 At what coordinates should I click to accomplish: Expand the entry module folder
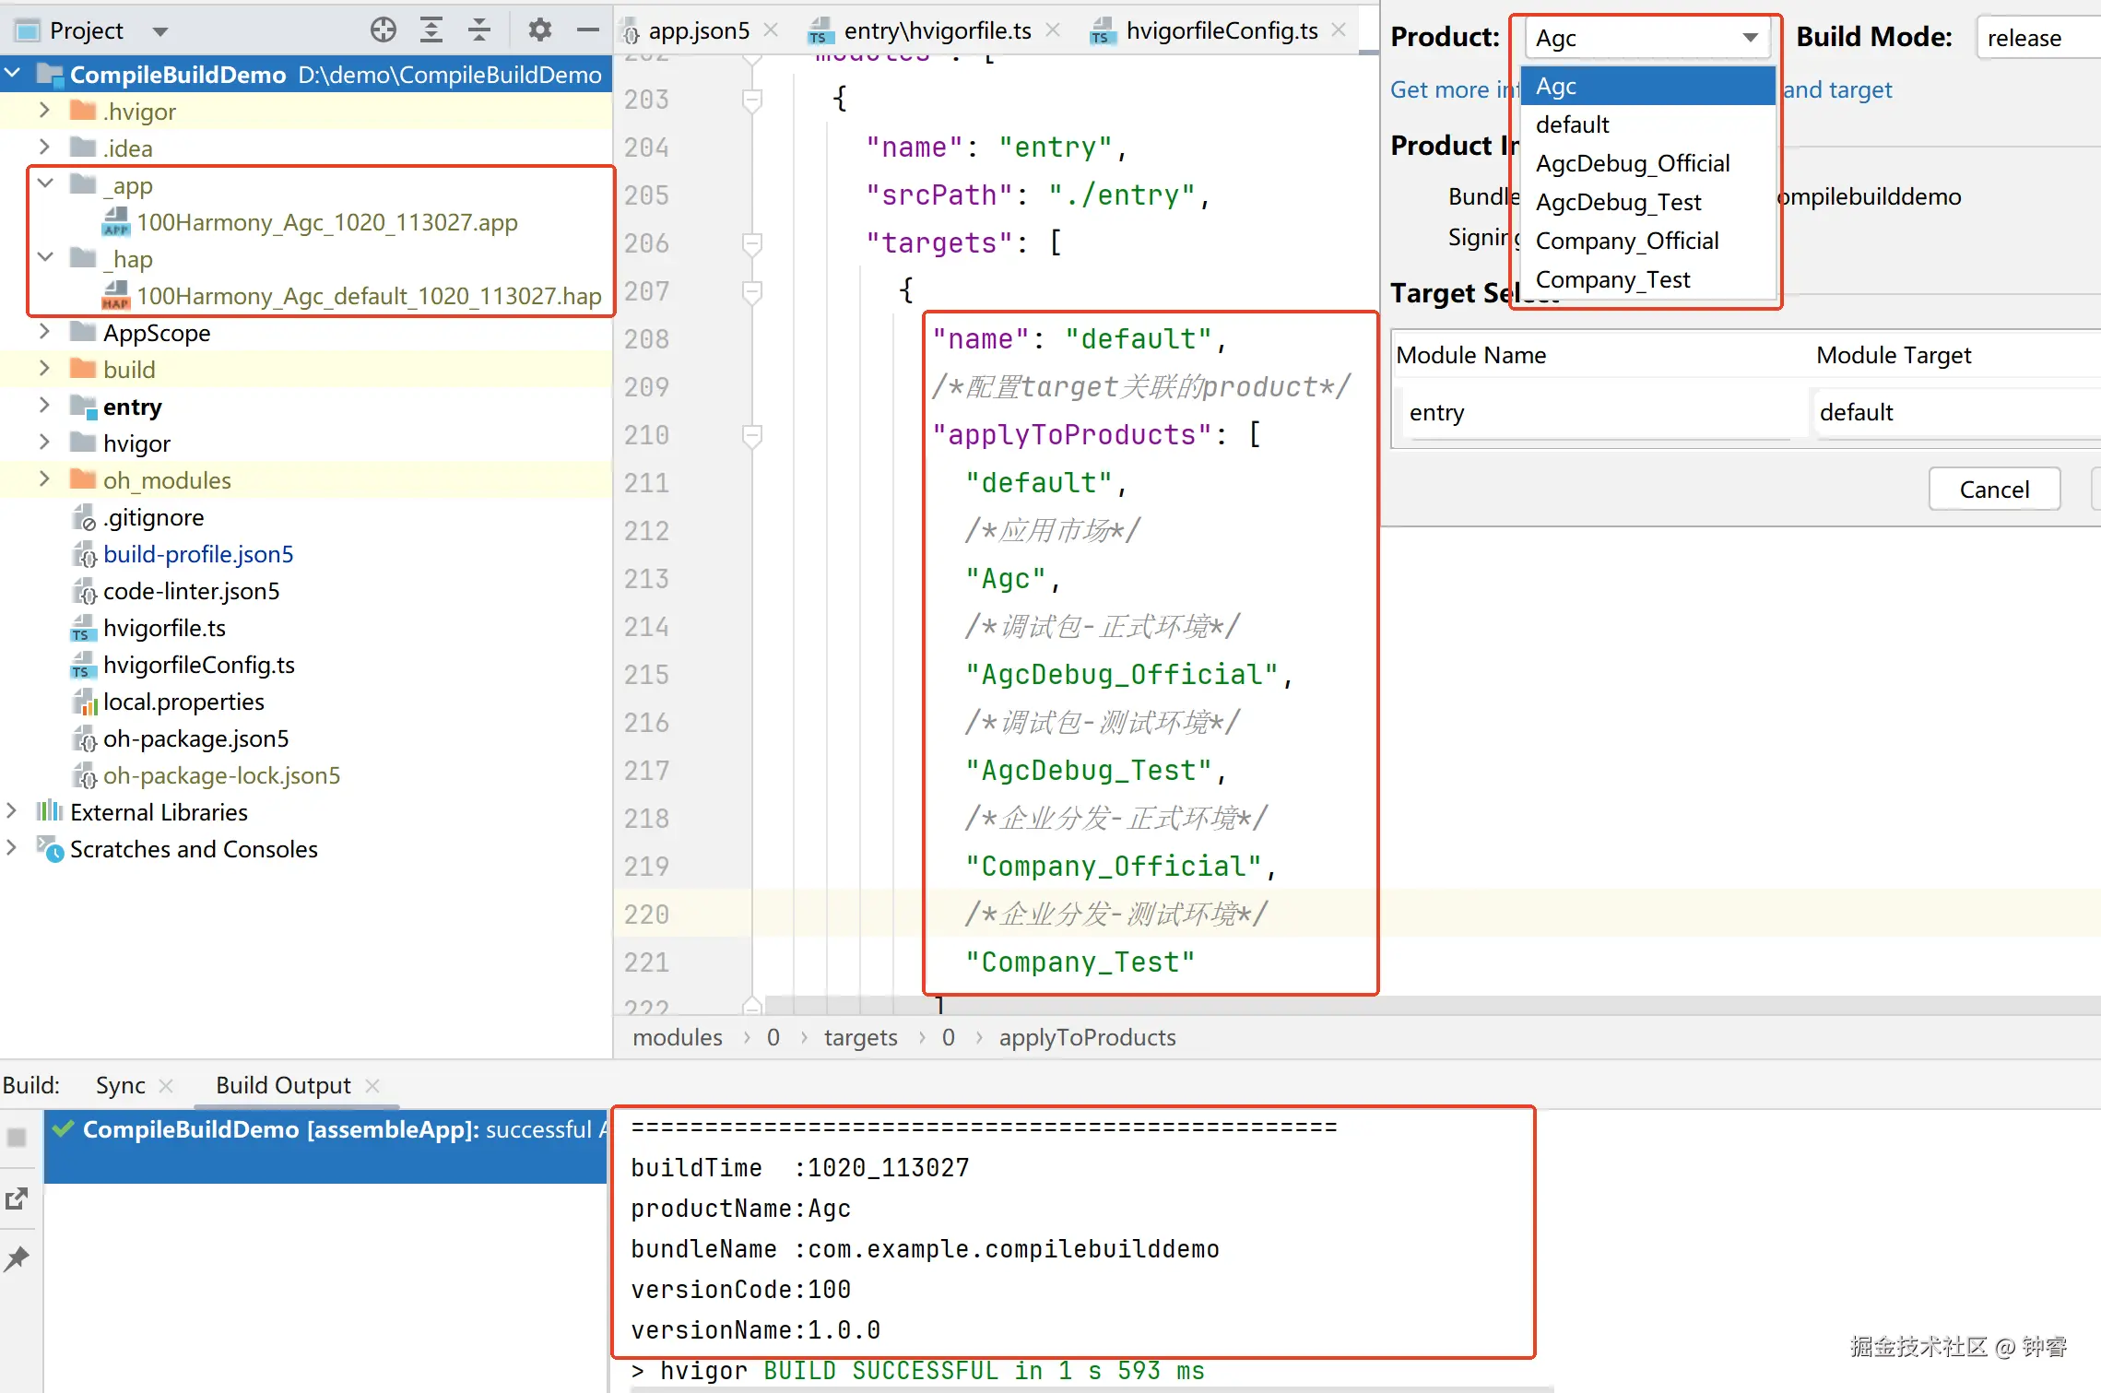43,406
